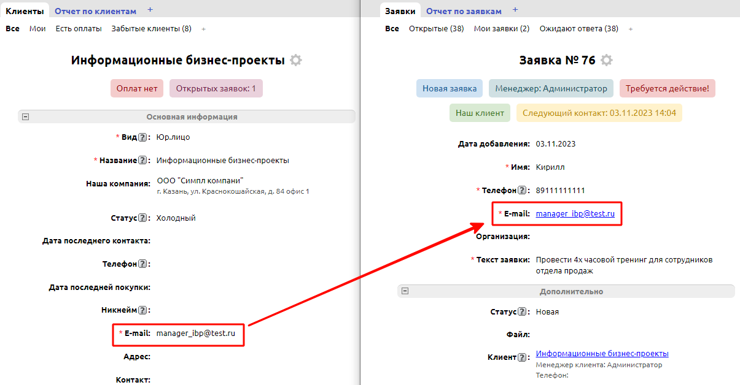The height and width of the screenshot is (385, 740).
Task: Open the settings gear for Заявка № 76
Action: 607,59
